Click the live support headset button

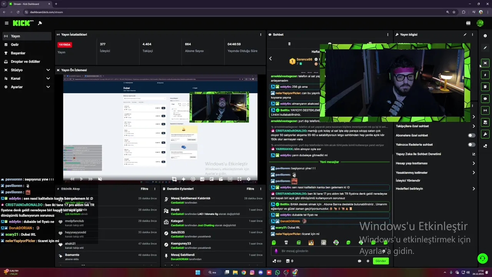pos(482,258)
